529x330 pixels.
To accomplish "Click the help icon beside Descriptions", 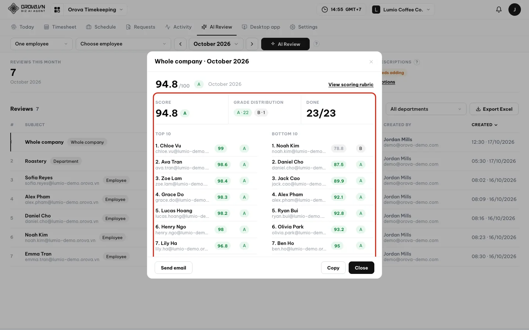I will click(x=417, y=62).
